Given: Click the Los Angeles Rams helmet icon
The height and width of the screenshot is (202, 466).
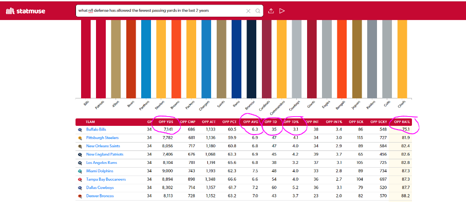Looking at the screenshot, I should (80, 163).
